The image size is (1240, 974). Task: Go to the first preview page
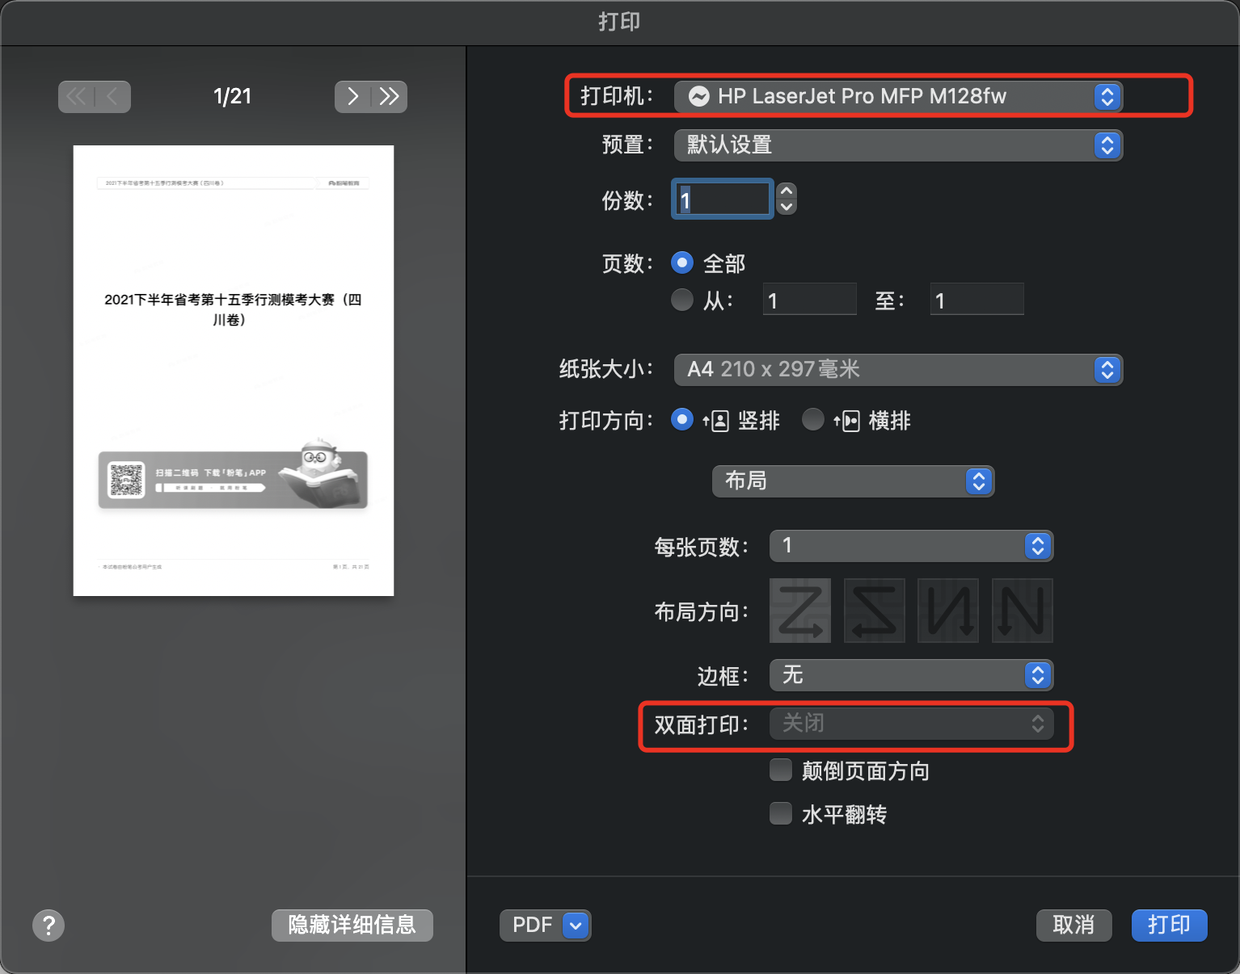point(76,97)
